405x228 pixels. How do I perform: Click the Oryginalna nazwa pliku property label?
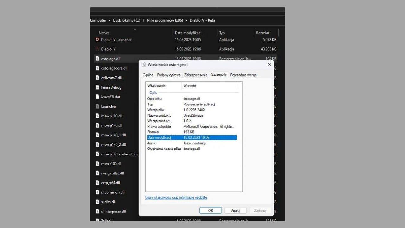click(164, 149)
